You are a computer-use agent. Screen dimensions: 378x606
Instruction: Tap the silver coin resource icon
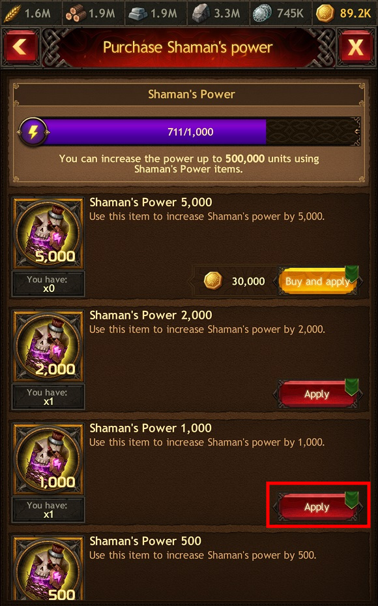click(x=262, y=14)
